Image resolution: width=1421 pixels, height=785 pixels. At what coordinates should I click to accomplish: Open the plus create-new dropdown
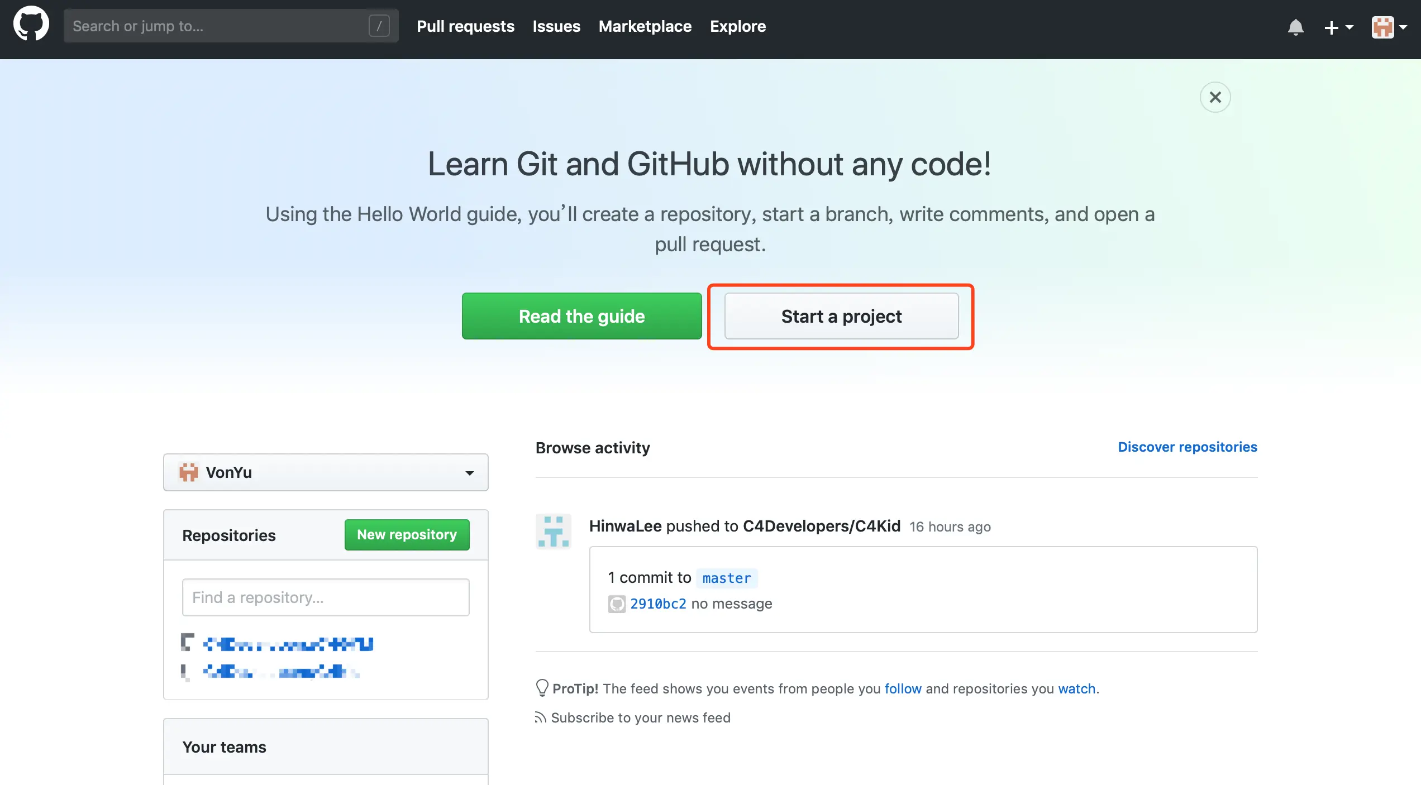(x=1338, y=27)
